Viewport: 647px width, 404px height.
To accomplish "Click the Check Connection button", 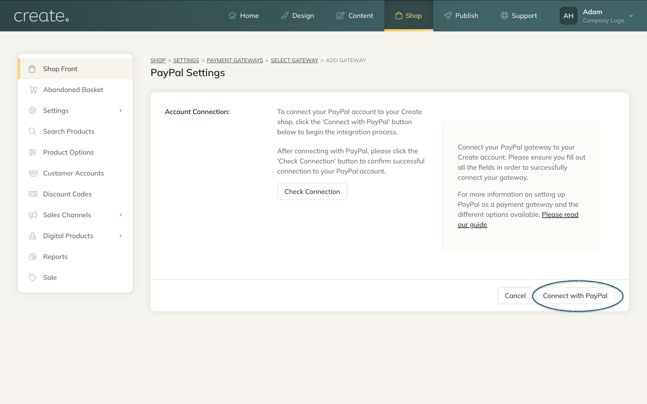I will point(312,191).
